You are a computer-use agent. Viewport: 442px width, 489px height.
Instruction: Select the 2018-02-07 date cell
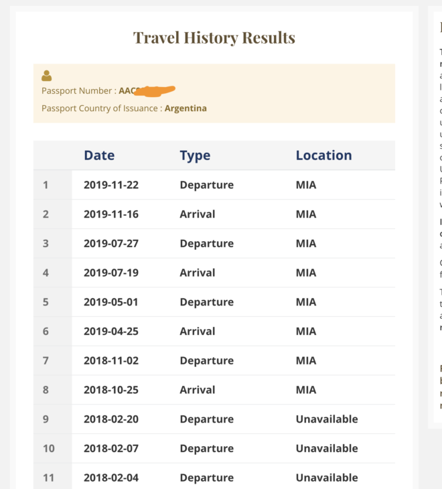[x=111, y=448]
